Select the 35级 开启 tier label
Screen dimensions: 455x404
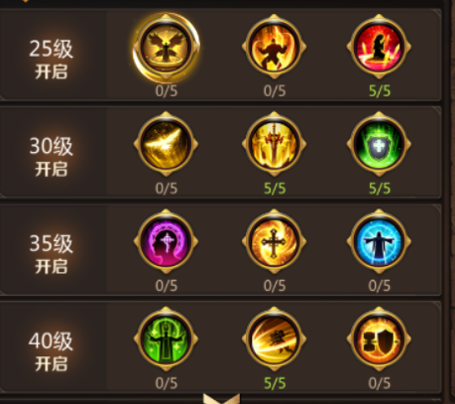(x=52, y=254)
